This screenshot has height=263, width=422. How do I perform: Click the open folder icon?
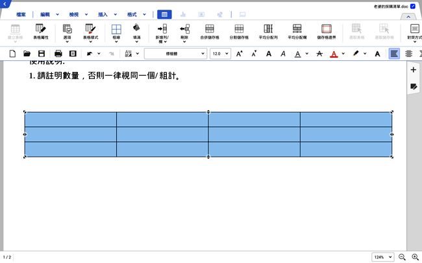27,54
